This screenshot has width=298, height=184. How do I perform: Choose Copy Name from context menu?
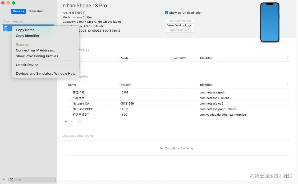25,30
